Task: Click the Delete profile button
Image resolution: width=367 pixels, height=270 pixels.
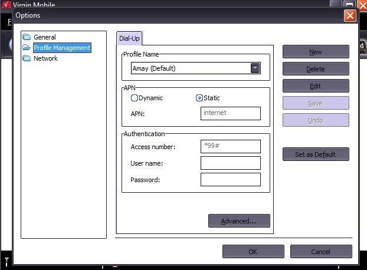Action: coord(316,69)
